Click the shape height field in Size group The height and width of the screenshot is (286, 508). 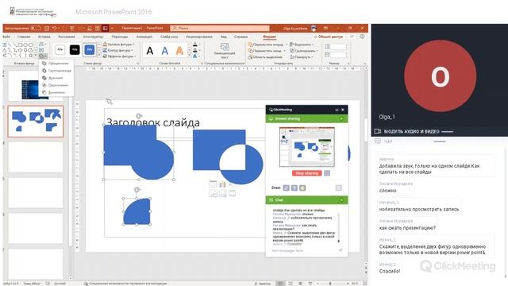(x=339, y=47)
